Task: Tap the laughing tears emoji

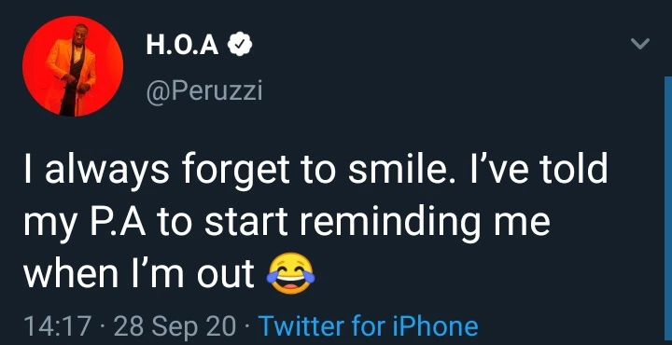Action: point(291,274)
